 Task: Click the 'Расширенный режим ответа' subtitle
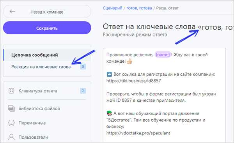[135, 35]
